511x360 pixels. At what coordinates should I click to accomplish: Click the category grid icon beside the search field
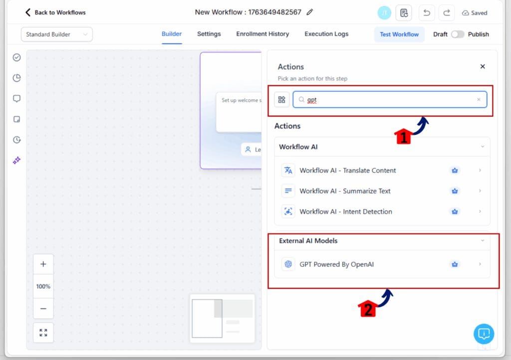tap(282, 99)
